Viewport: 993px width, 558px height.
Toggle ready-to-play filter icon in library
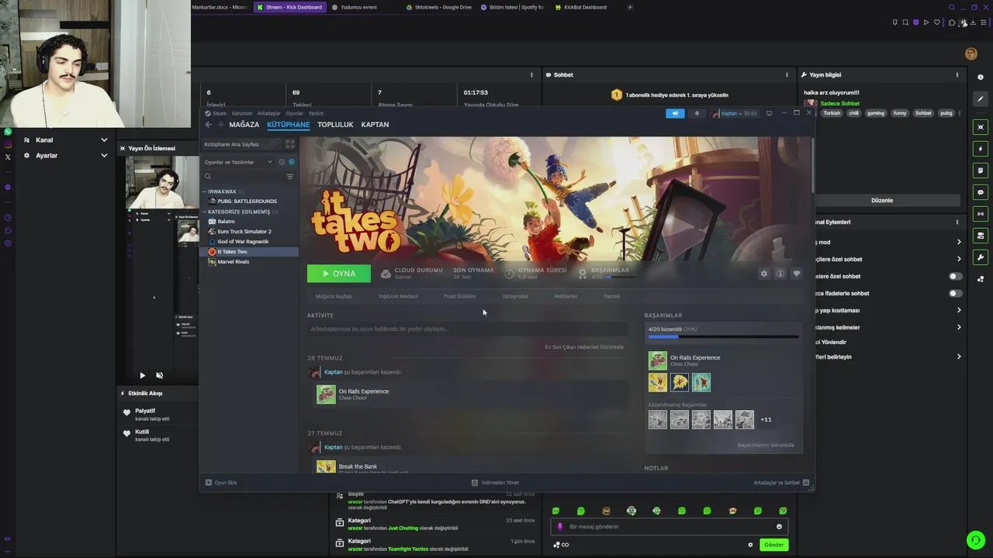point(292,162)
